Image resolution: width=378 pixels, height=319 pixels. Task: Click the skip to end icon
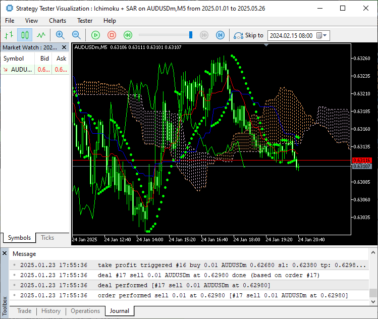click(x=220, y=35)
